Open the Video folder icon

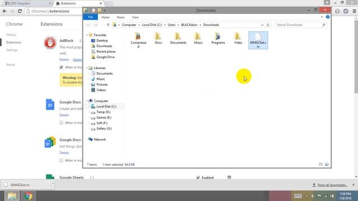[x=238, y=36]
